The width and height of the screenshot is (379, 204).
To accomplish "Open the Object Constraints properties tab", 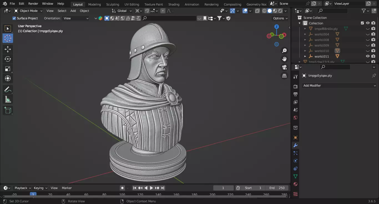I will click(295, 169).
